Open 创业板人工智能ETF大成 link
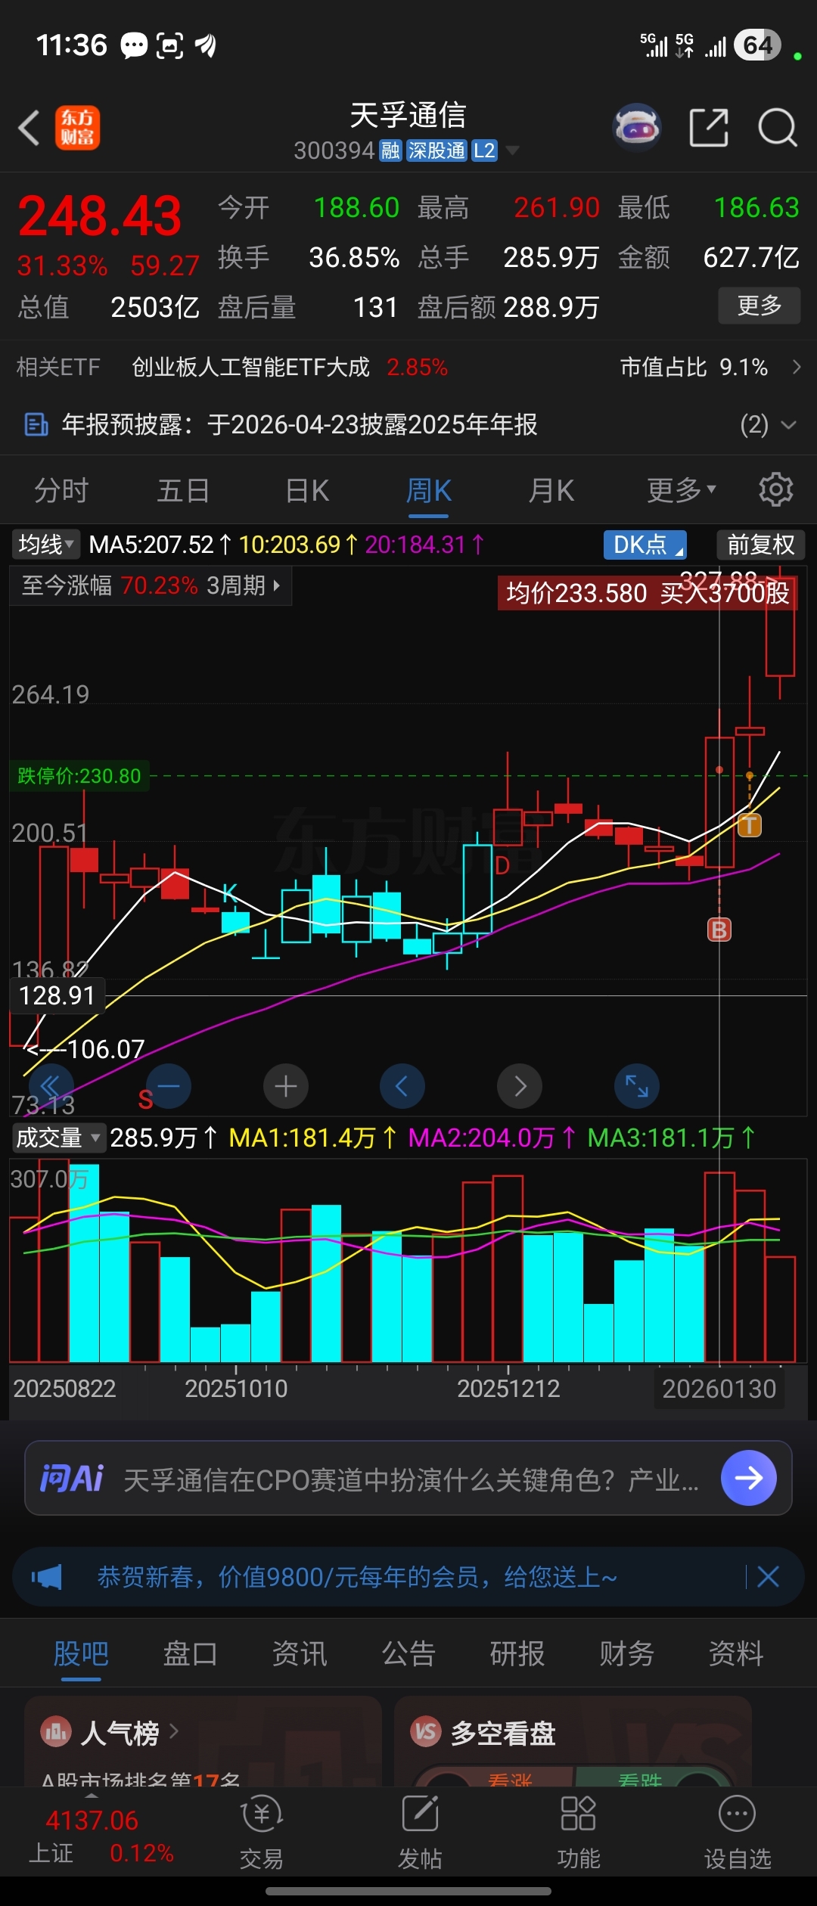This screenshot has height=1906, width=817. tap(250, 367)
